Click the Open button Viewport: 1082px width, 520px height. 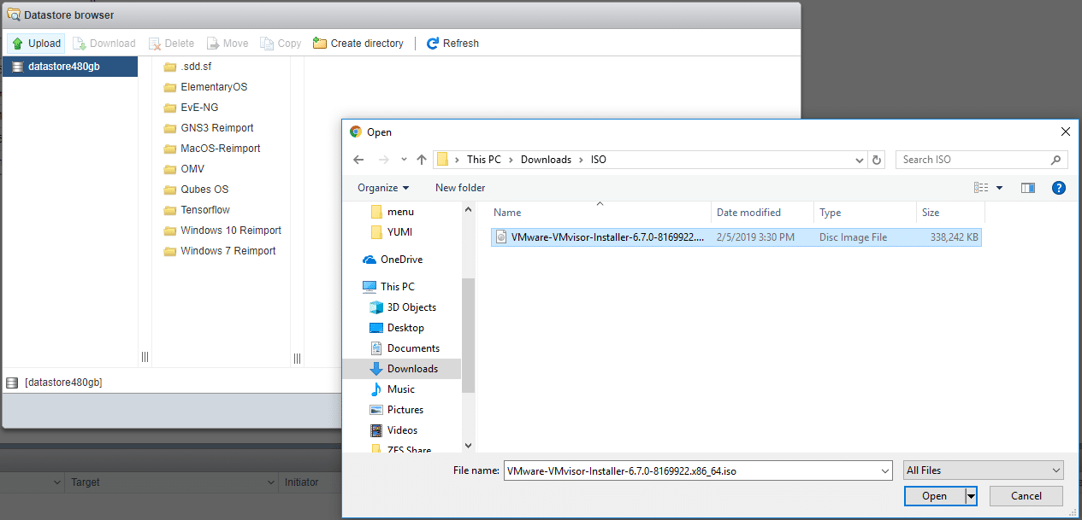click(934, 496)
